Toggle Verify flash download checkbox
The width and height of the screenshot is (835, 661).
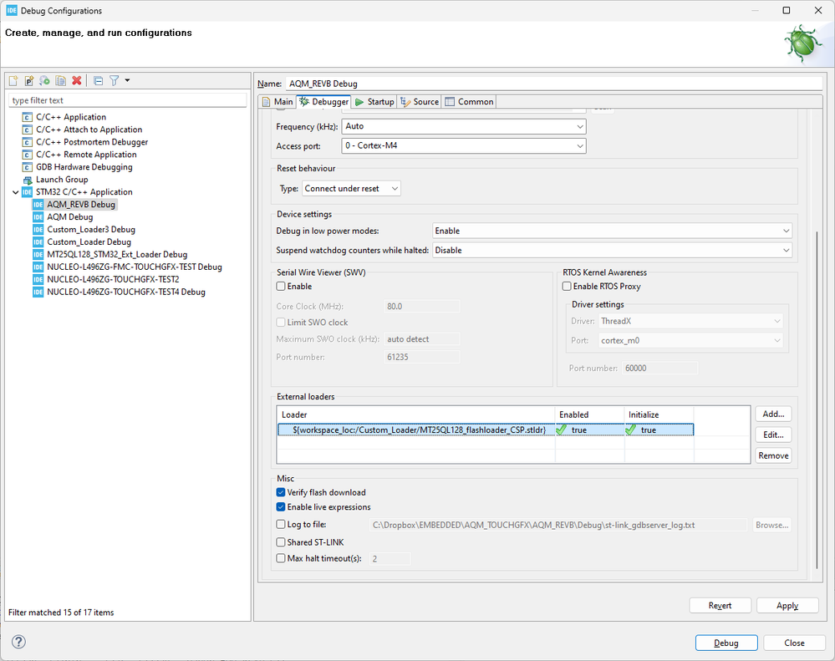281,492
